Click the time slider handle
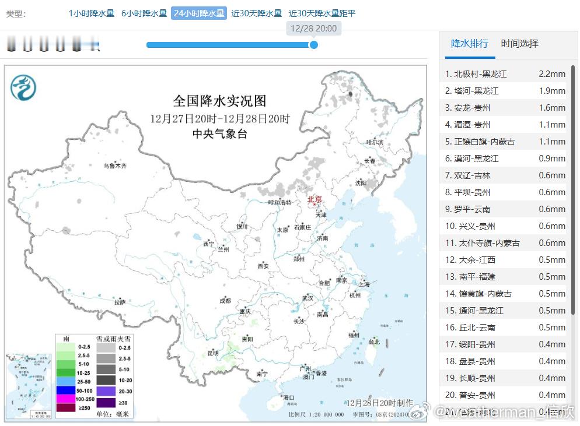580x426 pixels. pos(314,45)
